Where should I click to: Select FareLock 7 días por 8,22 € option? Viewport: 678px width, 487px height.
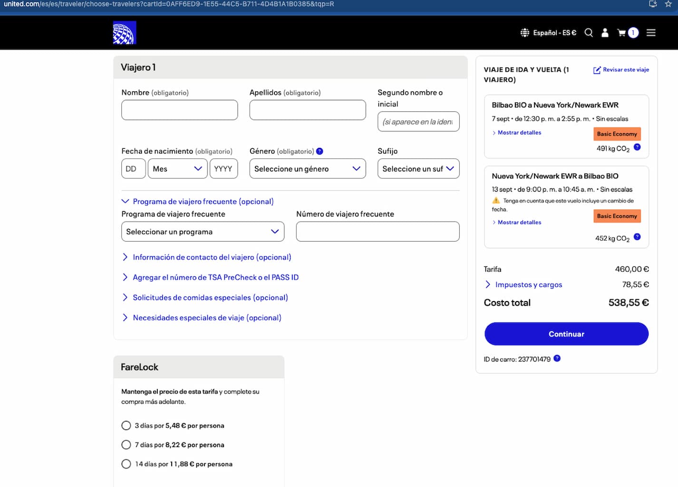126,445
